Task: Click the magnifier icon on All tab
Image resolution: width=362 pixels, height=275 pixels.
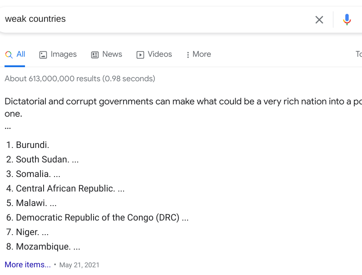Action: click(x=9, y=54)
